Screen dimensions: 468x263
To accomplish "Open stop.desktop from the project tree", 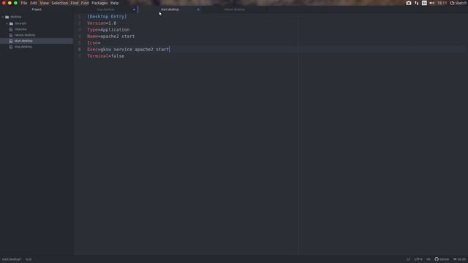I will [23, 47].
